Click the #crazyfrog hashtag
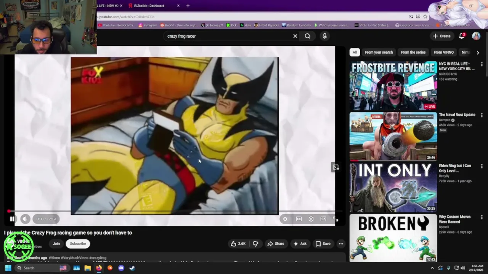The width and height of the screenshot is (488, 274). (98, 258)
